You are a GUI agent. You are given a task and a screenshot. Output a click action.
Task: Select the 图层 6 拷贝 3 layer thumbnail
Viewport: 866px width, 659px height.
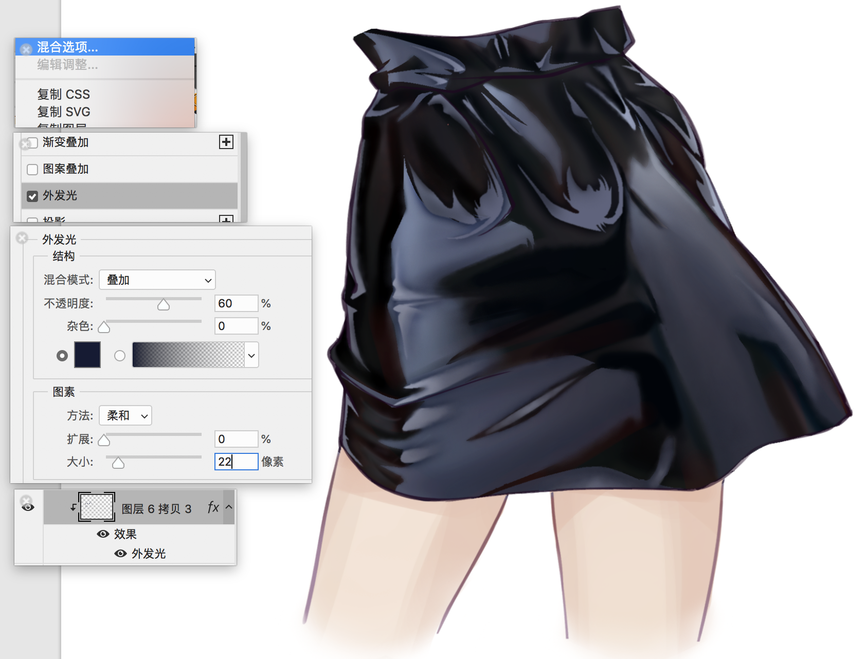point(97,507)
